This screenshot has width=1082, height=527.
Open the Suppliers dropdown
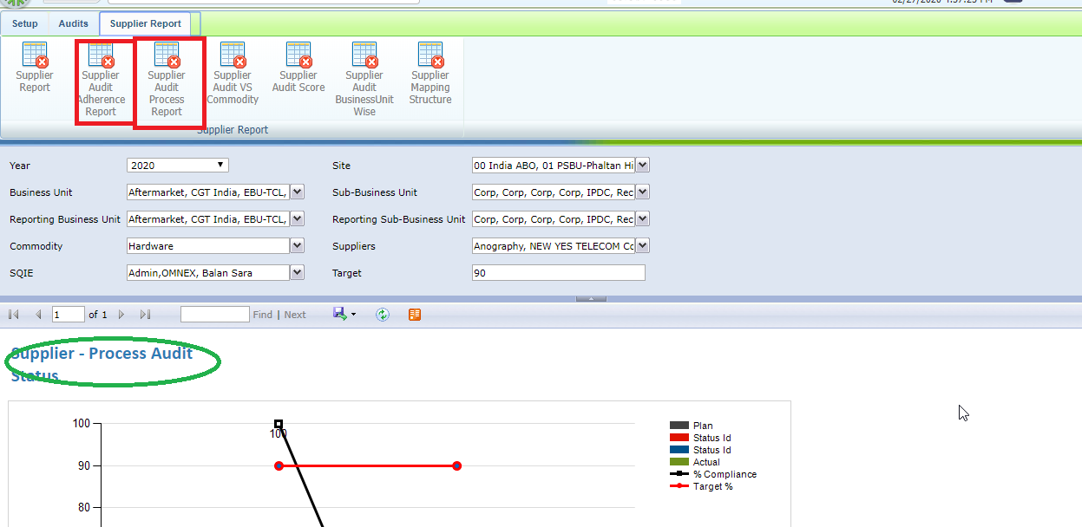642,246
